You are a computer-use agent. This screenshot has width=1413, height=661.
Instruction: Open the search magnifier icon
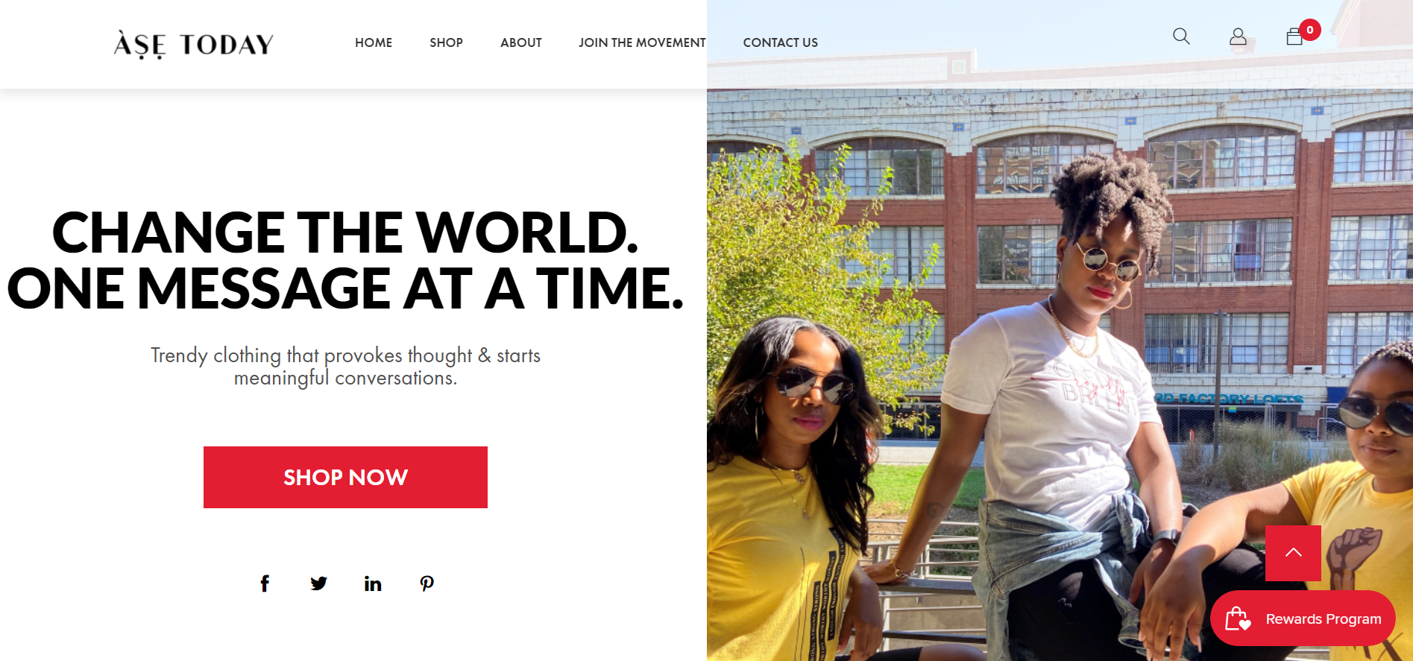click(1181, 36)
